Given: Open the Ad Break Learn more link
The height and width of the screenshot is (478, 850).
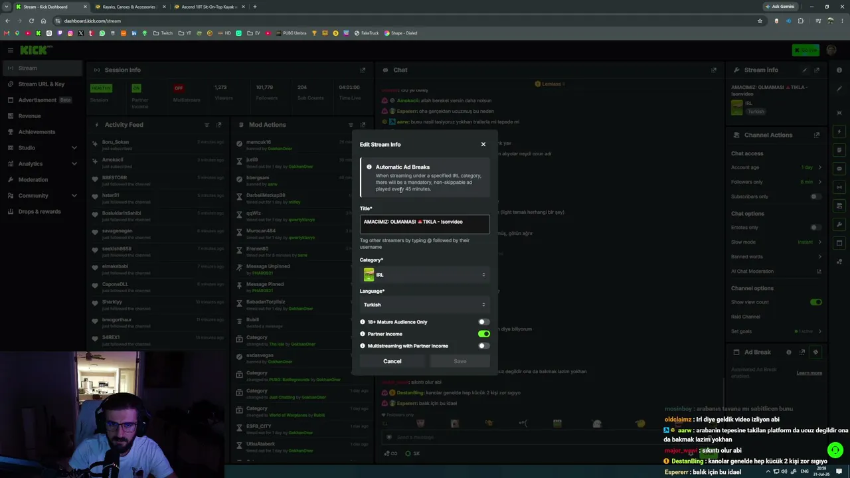Looking at the screenshot, I should (x=809, y=373).
